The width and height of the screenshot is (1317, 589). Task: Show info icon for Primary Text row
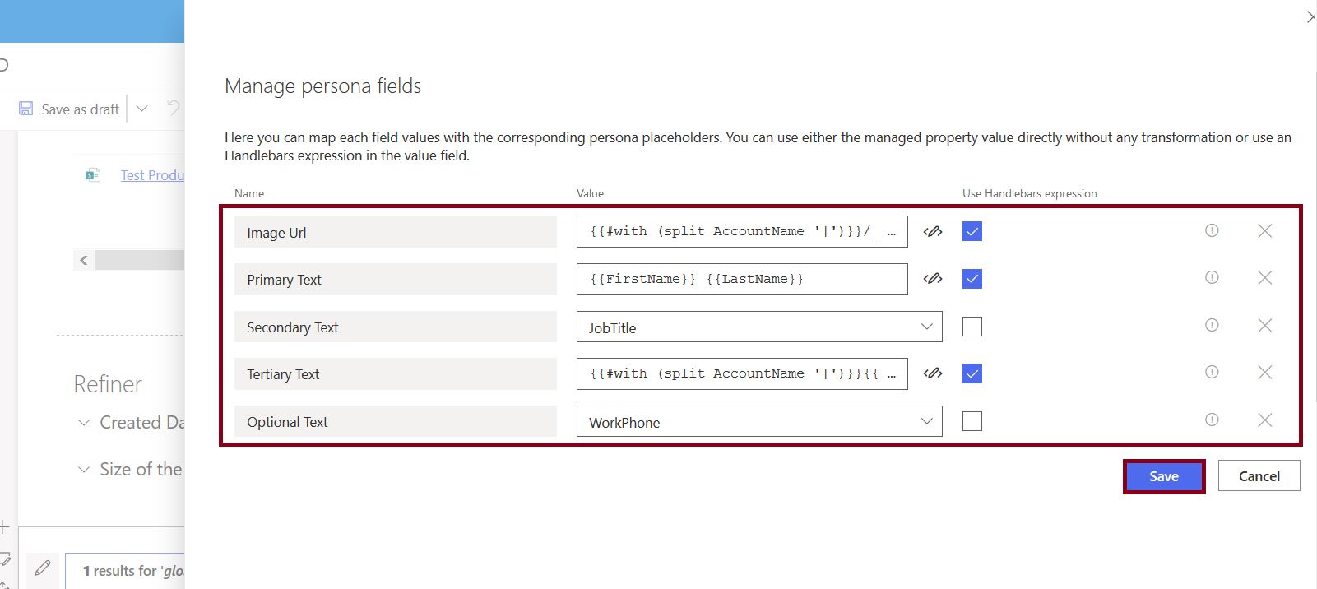tap(1212, 277)
